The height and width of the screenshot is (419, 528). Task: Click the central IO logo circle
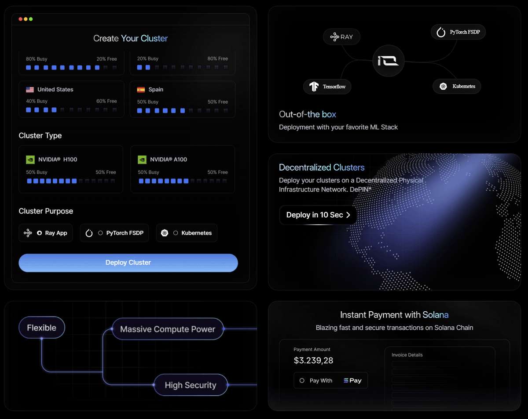388,61
